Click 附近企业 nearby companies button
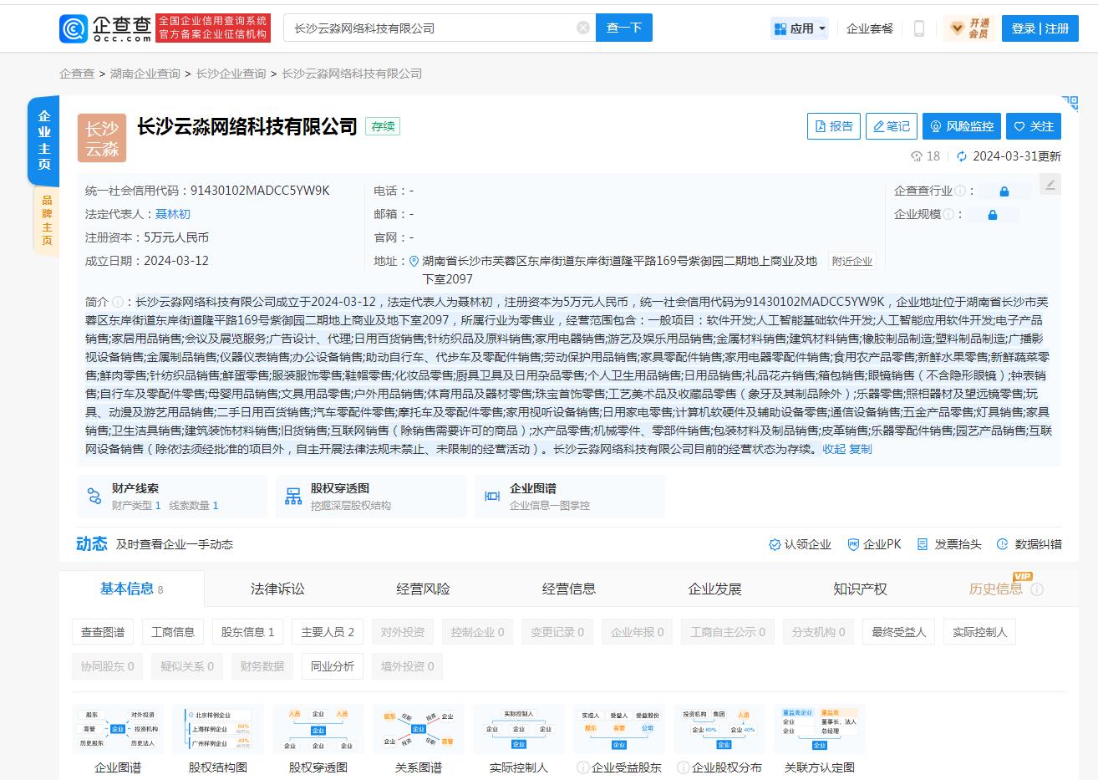1098x780 pixels. (851, 261)
